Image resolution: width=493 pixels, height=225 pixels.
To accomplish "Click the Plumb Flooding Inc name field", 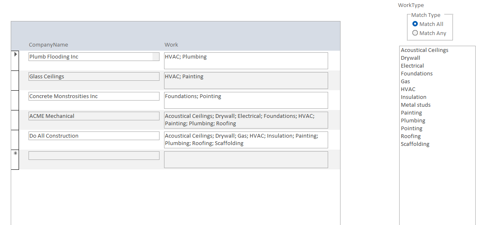I will coord(91,57).
